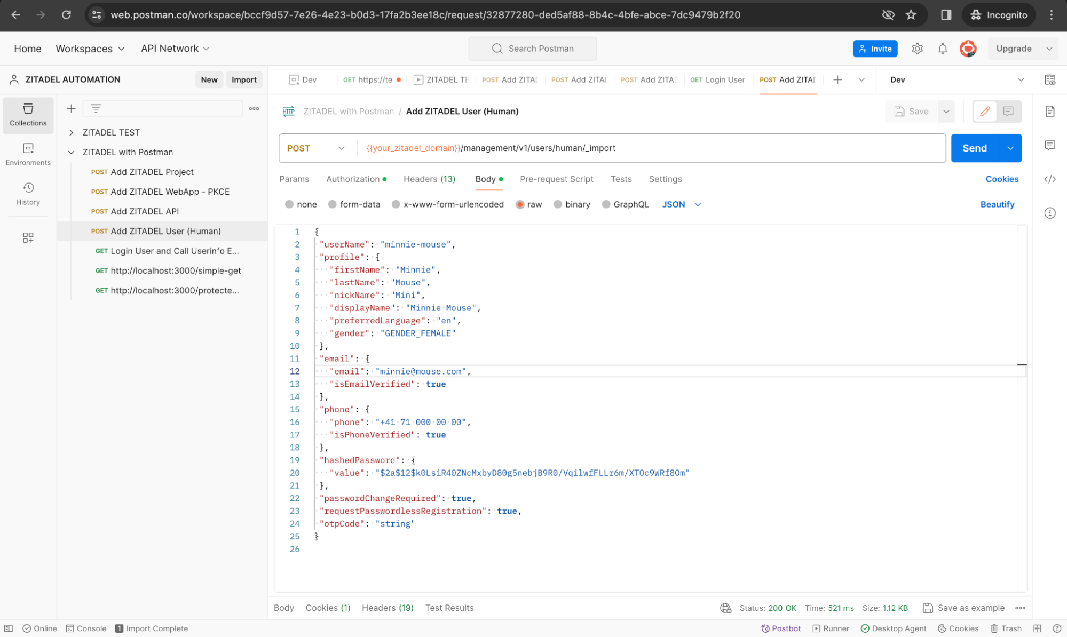The image size is (1067, 637).
Task: Open the code snippet icon
Action: pos(1050,179)
